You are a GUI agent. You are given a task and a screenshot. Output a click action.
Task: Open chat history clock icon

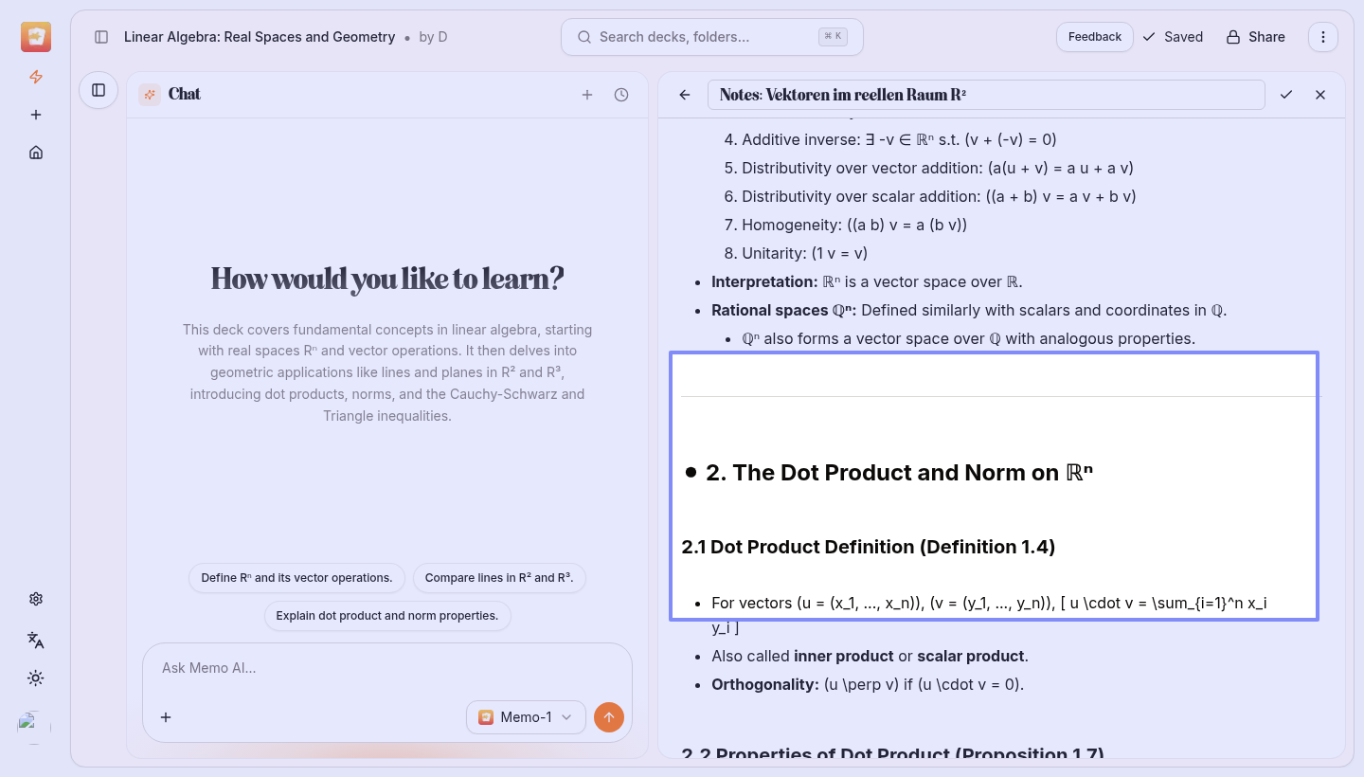[621, 95]
